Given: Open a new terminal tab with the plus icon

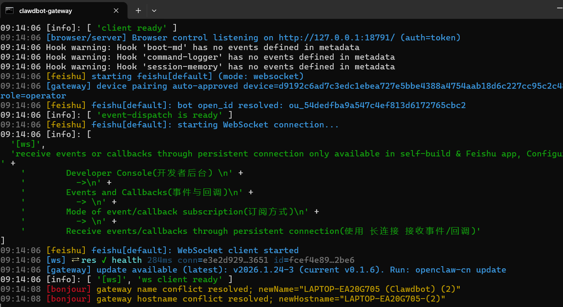Looking at the screenshot, I should pyautogui.click(x=138, y=10).
